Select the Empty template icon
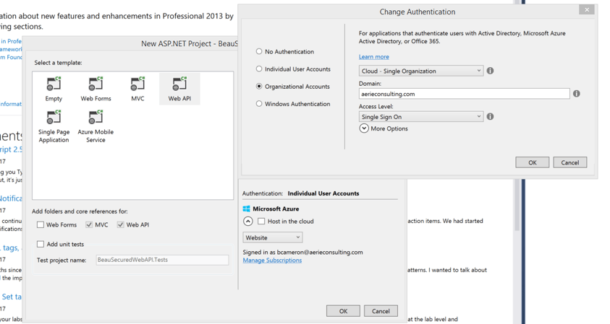The height and width of the screenshot is (324, 610). point(54,84)
